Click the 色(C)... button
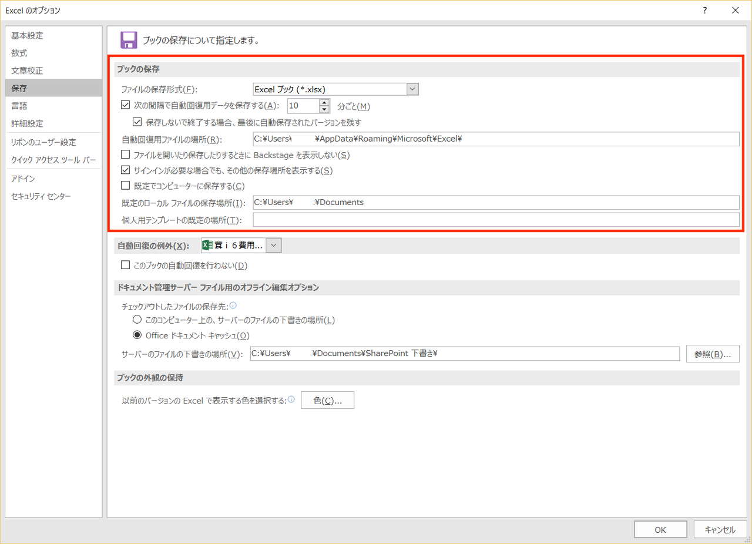Viewport: 752px width, 544px height. click(x=327, y=401)
